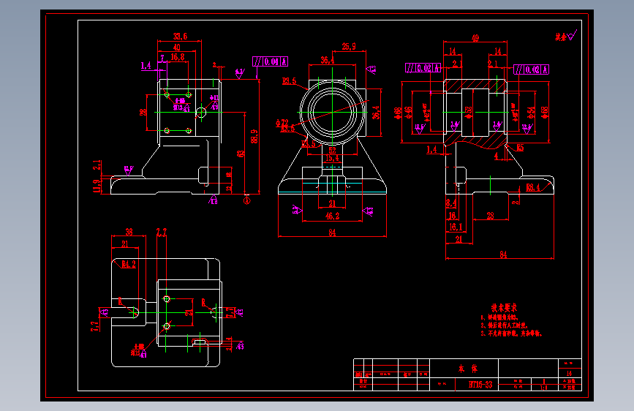Select the 33,6 dimension text
The height and width of the screenshot is (411, 634).
[181, 37]
